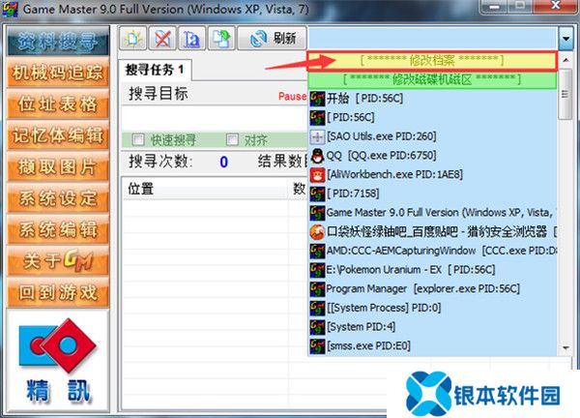Select AMD:CCC-AEMCapturingWindow process entry

click(x=433, y=251)
